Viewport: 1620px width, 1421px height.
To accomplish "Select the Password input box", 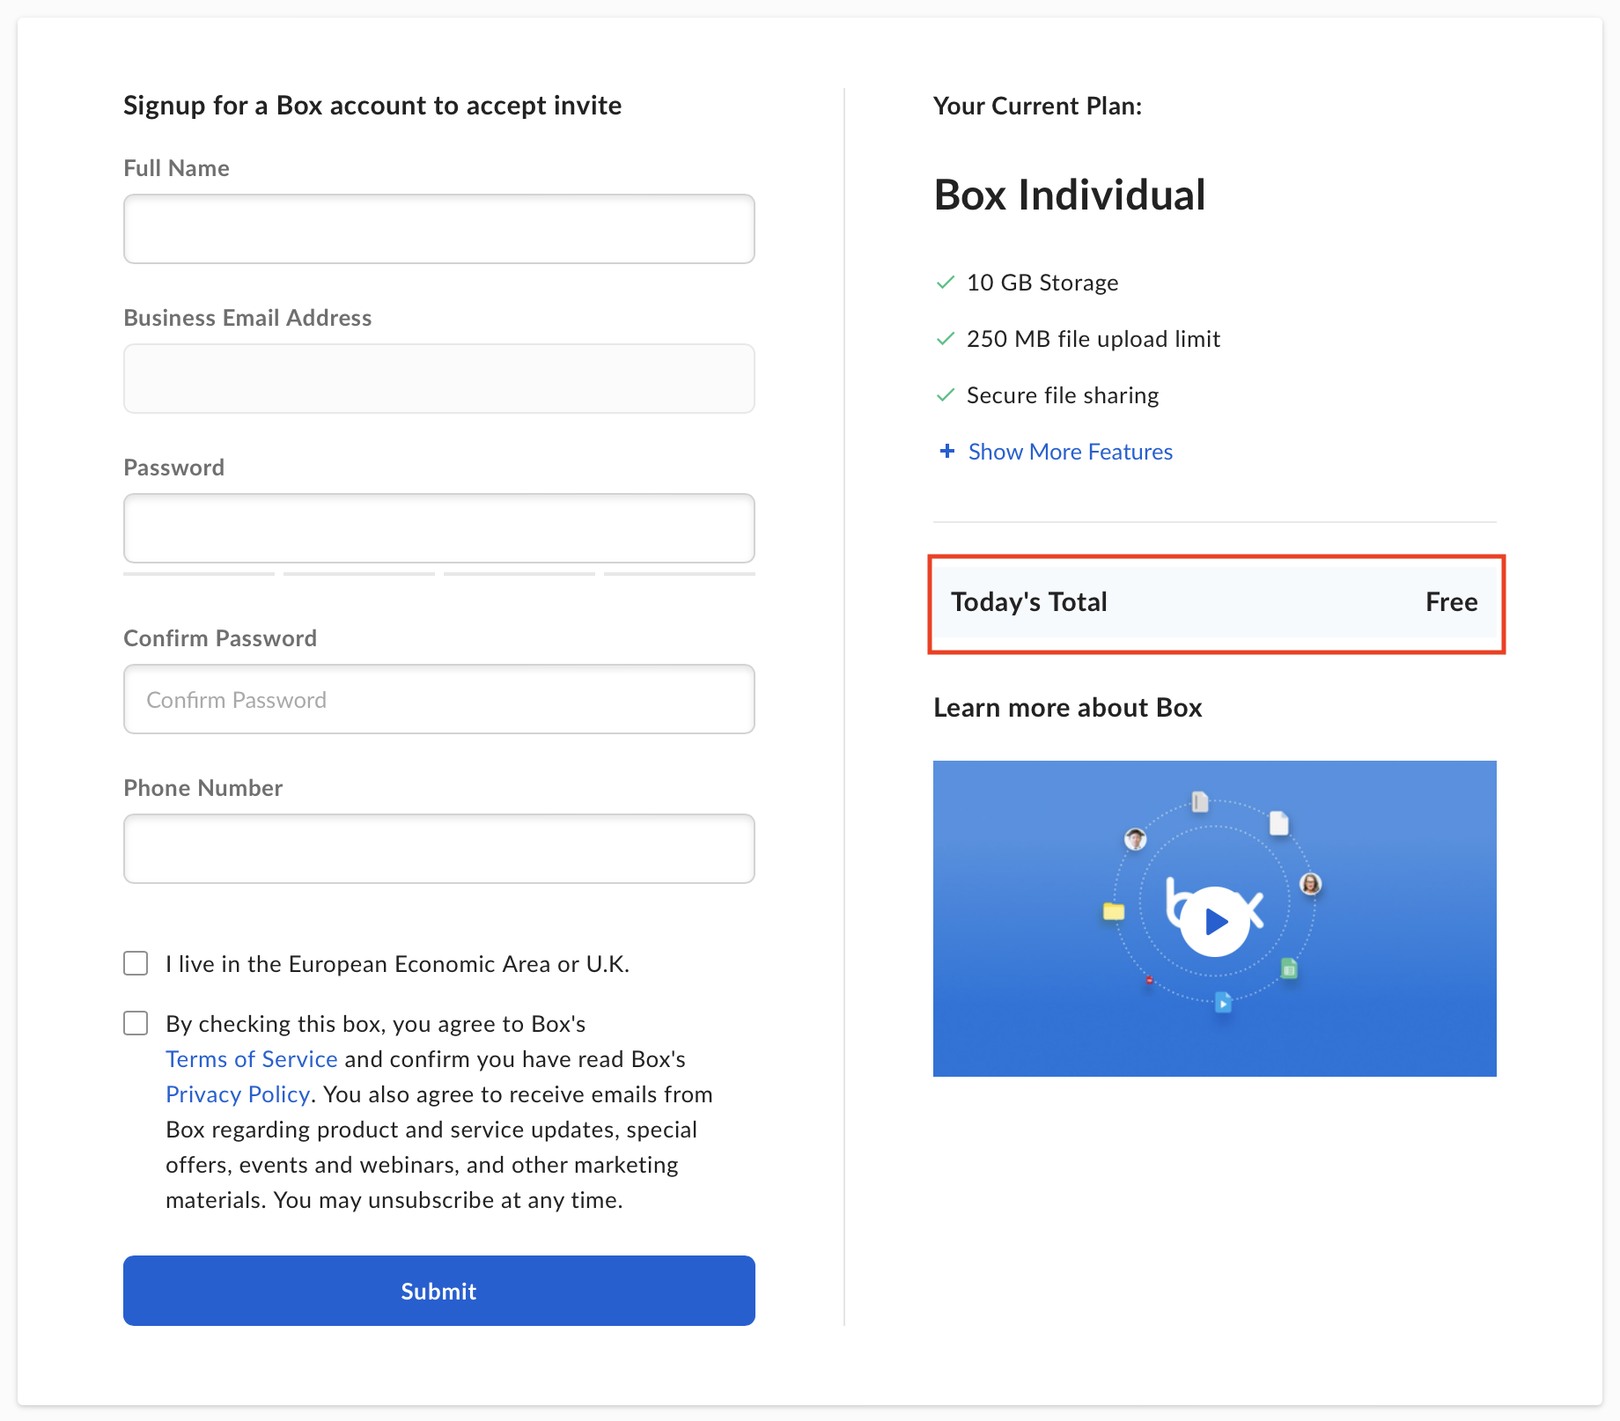I will [x=439, y=528].
